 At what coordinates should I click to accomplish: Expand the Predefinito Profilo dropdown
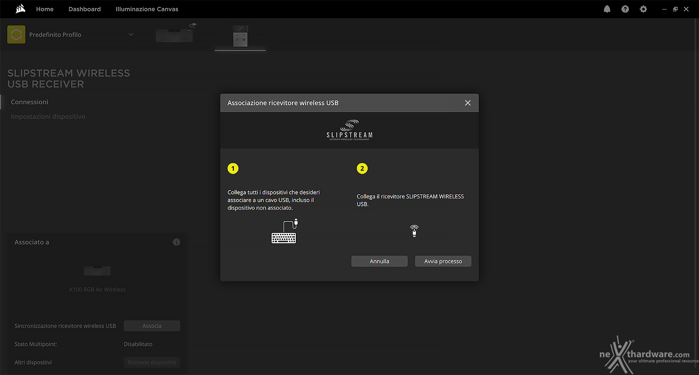131,35
